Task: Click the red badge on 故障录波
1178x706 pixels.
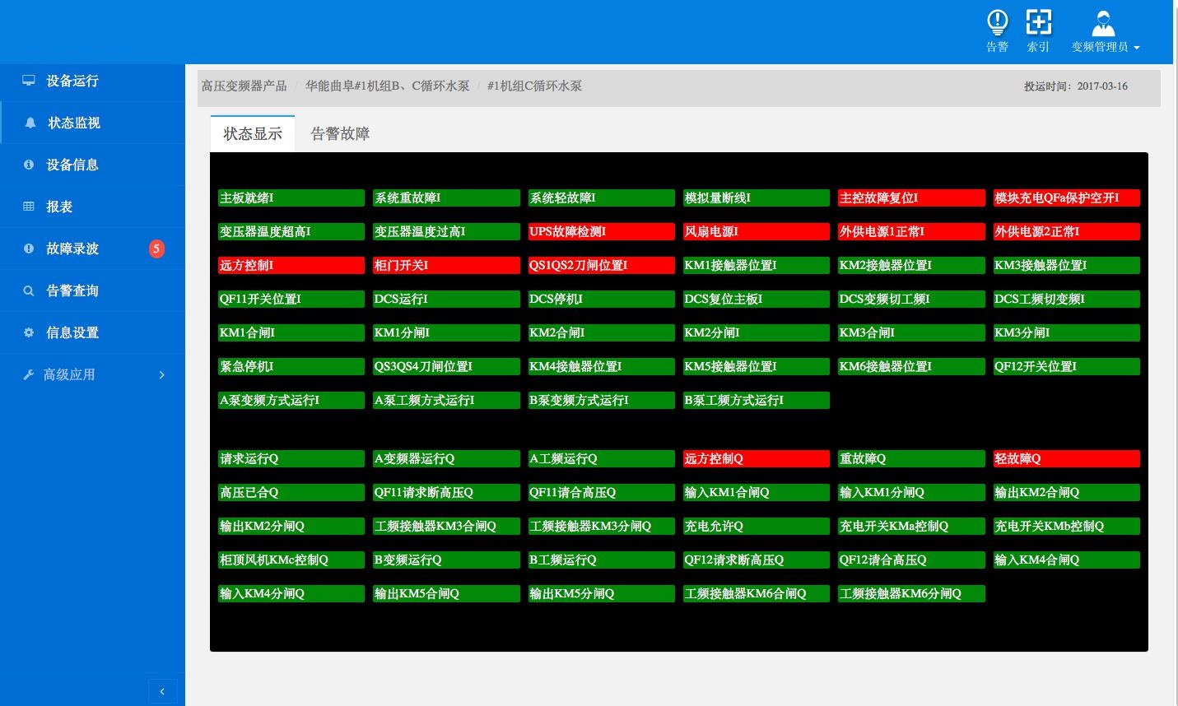Action: (x=156, y=248)
